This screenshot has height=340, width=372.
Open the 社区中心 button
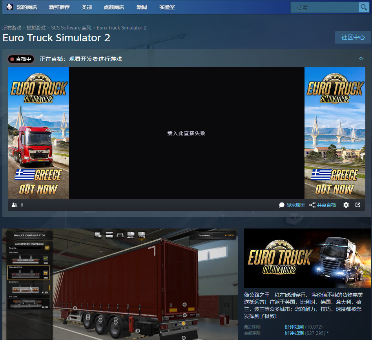point(353,37)
